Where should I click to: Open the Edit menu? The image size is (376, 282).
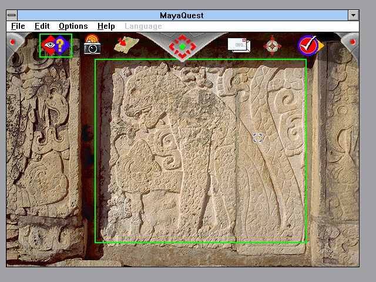(42, 26)
